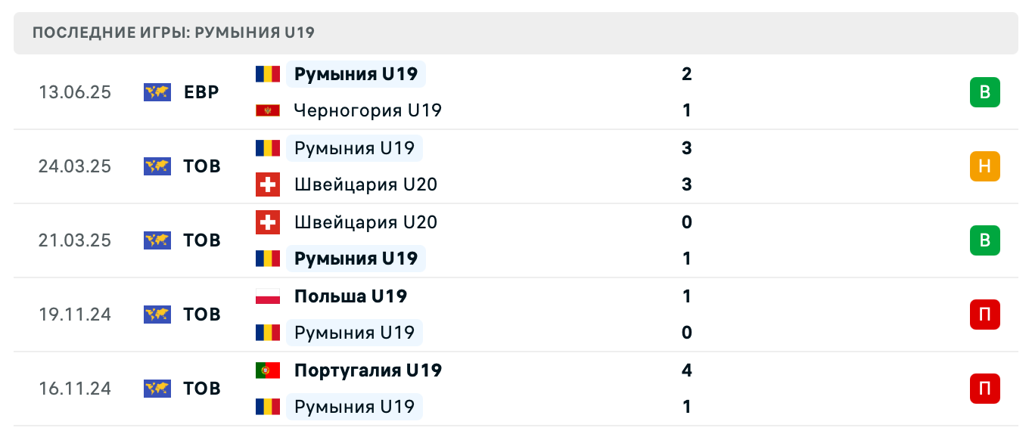Open the Черногория U19 team link
Viewport: 1032px width, 437px height.
[x=368, y=110]
